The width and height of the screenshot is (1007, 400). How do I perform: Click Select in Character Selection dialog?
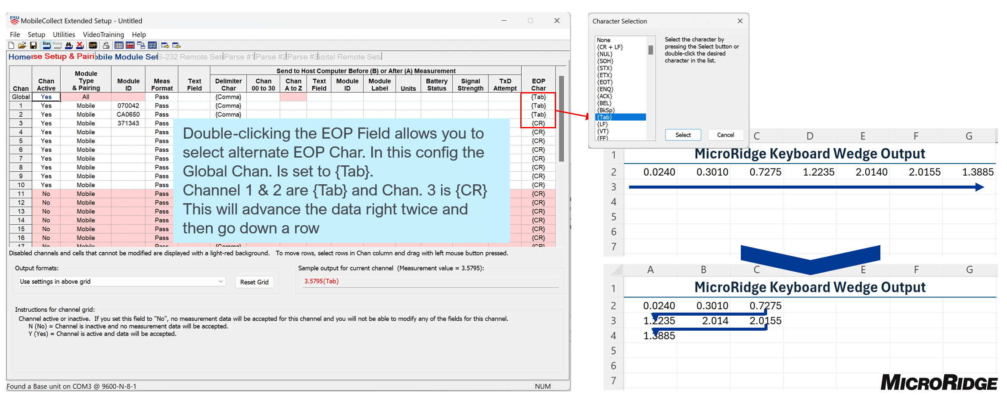(x=683, y=135)
